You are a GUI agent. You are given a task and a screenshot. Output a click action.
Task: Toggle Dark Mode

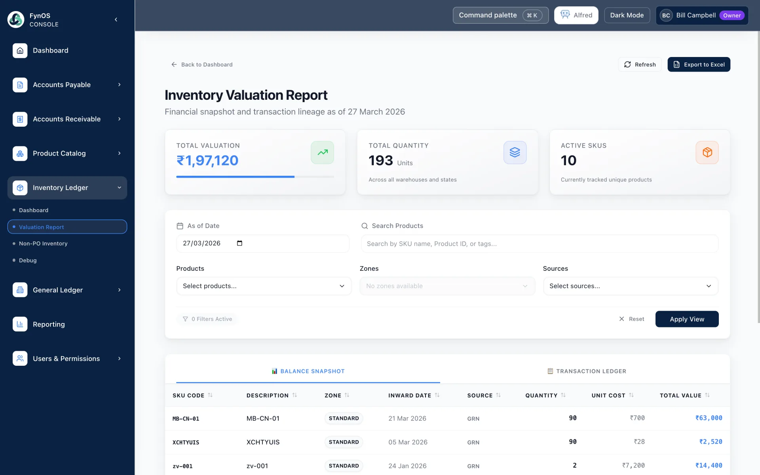pyautogui.click(x=627, y=15)
